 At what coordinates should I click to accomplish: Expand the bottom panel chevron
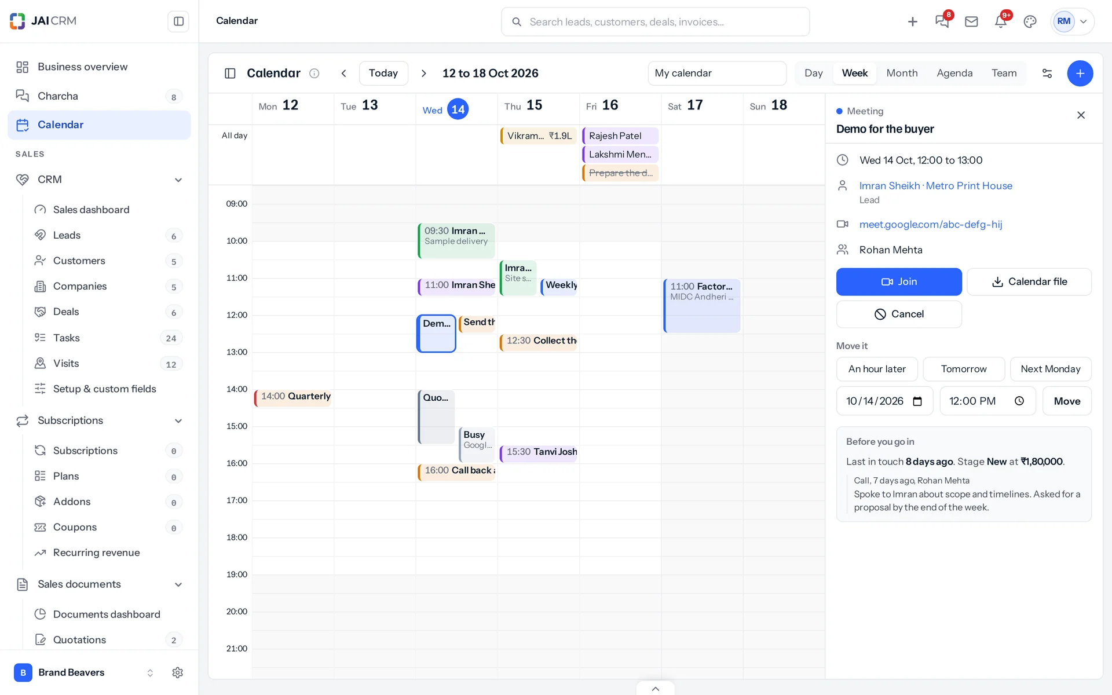[656, 689]
